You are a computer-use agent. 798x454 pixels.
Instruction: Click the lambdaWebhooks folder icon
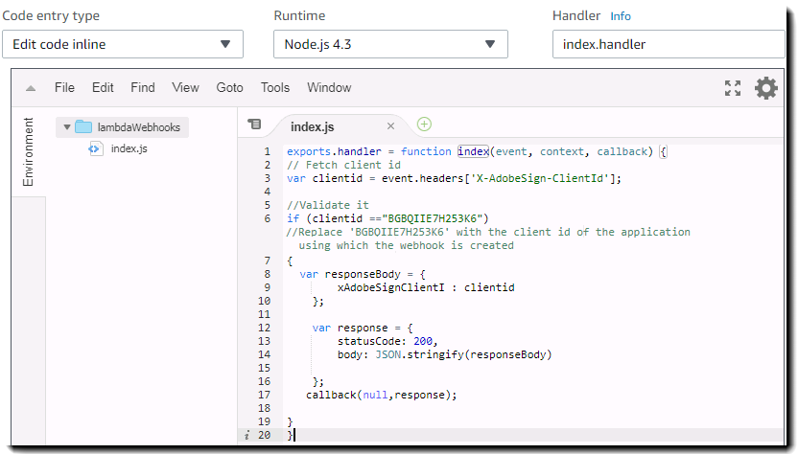coord(83,126)
